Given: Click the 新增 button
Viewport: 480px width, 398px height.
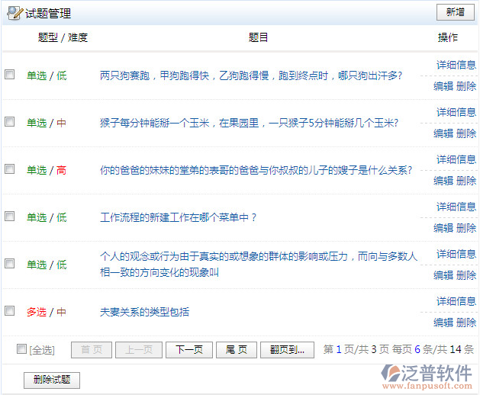Looking at the screenshot, I should [456, 12].
